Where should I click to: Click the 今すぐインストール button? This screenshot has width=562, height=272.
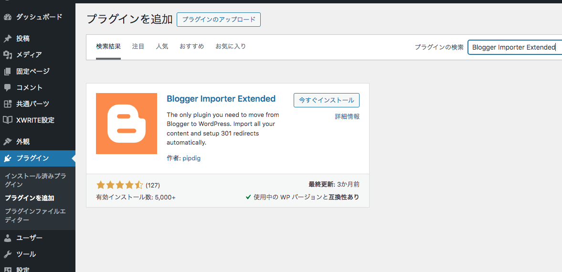327,100
